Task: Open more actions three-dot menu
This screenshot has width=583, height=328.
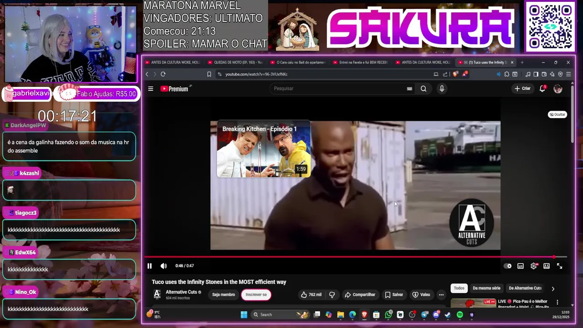Action: click(441, 295)
